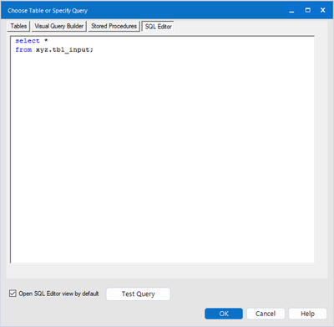Go to the Stored Procedures tab
This screenshot has height=327, width=334.
pos(114,26)
